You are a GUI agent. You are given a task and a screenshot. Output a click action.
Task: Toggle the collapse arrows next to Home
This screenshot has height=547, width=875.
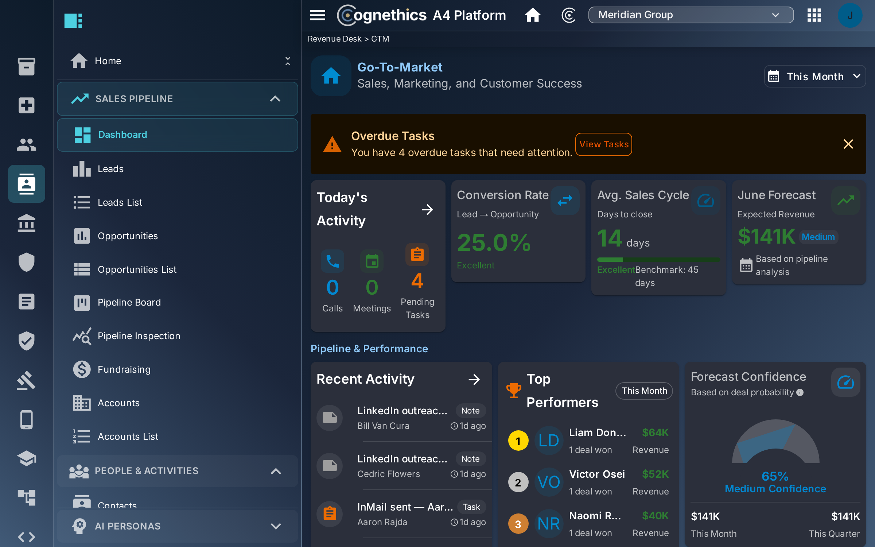click(x=288, y=61)
